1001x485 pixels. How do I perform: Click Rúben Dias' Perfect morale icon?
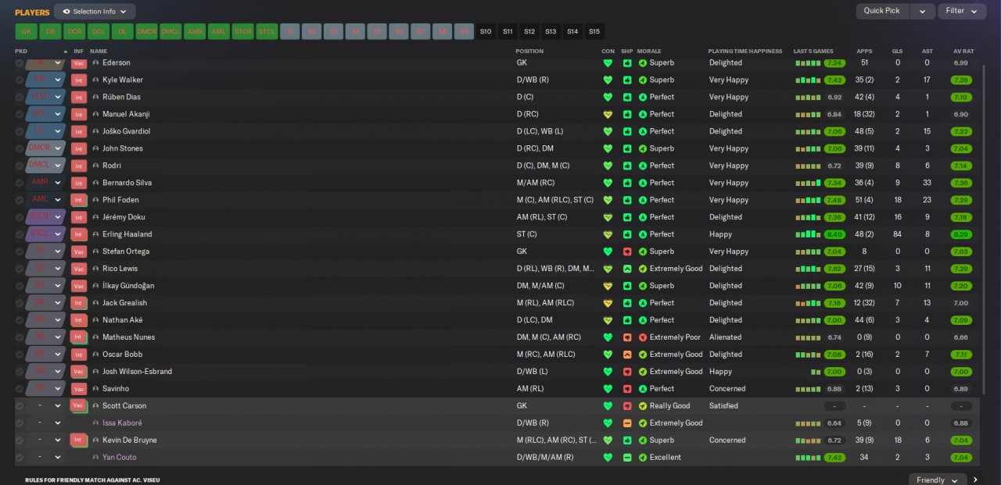(643, 97)
